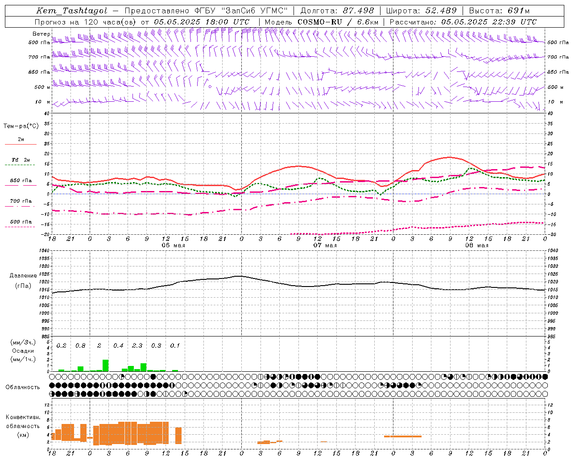The height and width of the screenshot is (457, 571).
Task: Click the 07 мая date label
Action: [x=325, y=245]
